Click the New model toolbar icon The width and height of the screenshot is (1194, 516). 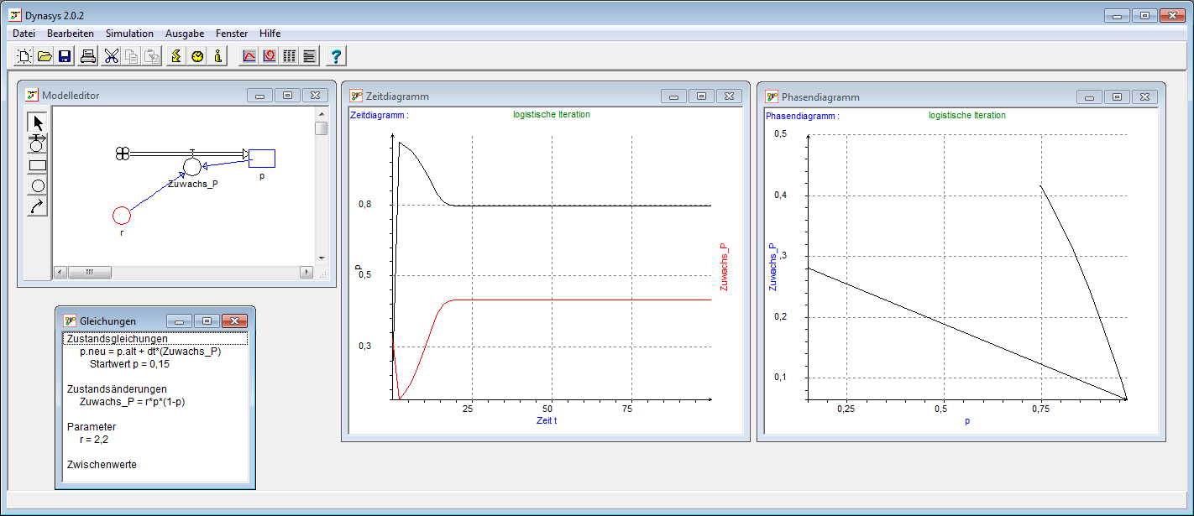point(24,56)
